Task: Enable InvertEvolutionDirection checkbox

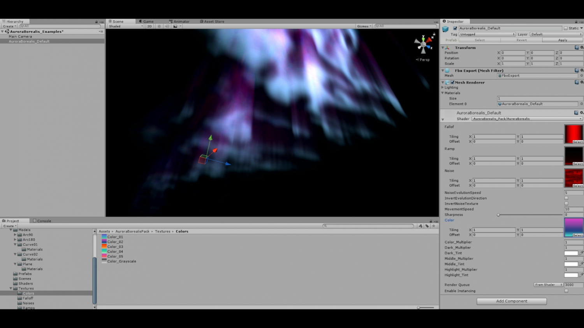Action: (x=566, y=198)
